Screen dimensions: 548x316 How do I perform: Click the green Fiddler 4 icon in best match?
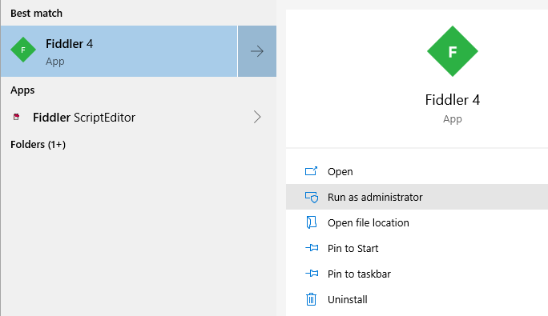pos(23,50)
